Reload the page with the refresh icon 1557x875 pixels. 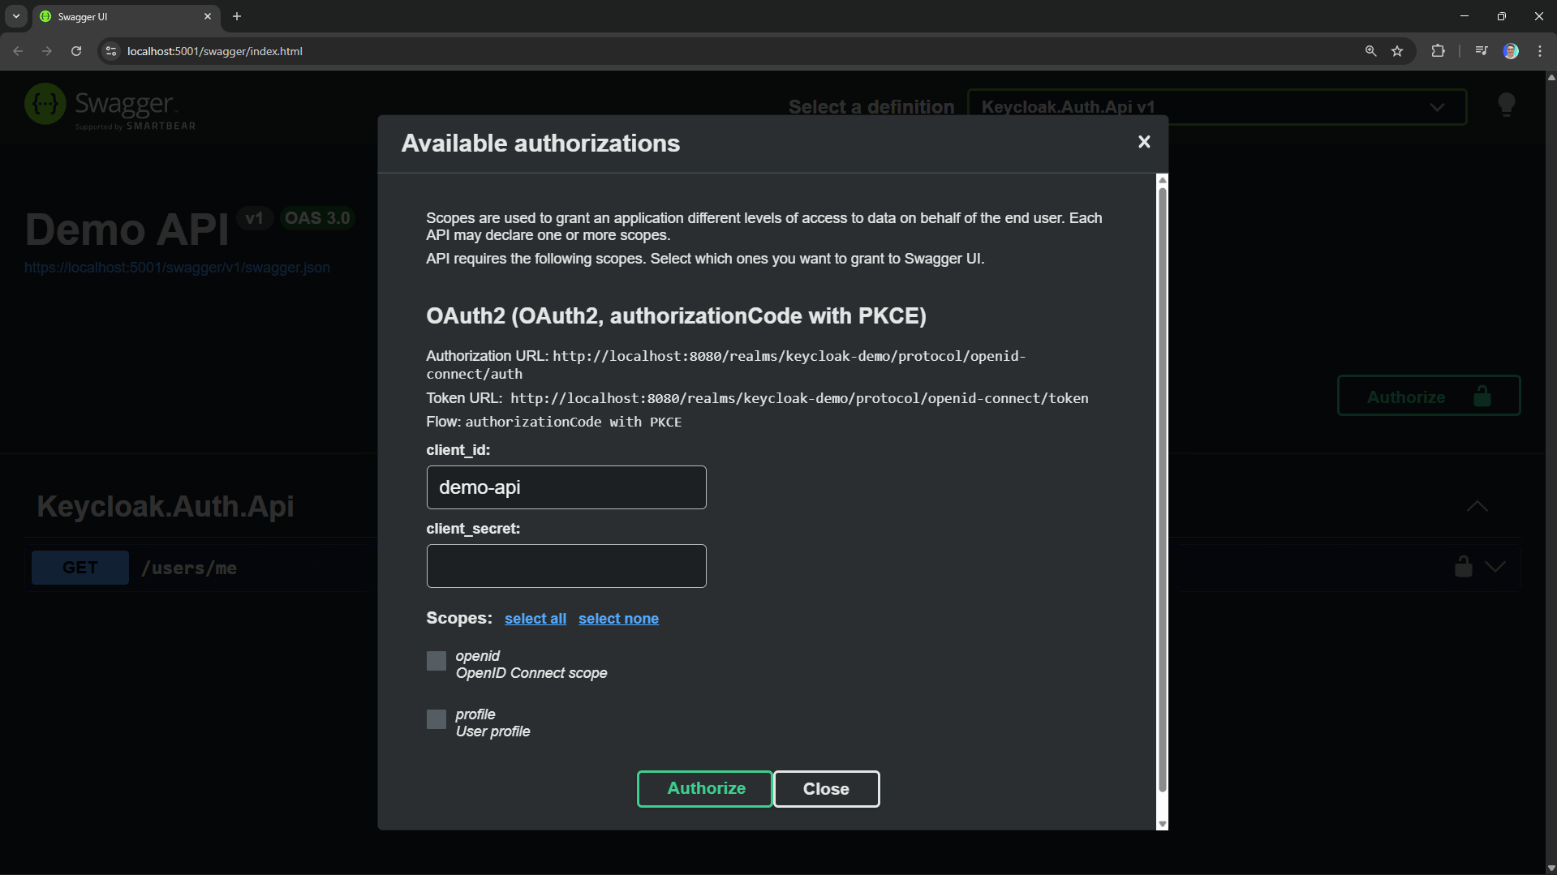click(x=75, y=50)
